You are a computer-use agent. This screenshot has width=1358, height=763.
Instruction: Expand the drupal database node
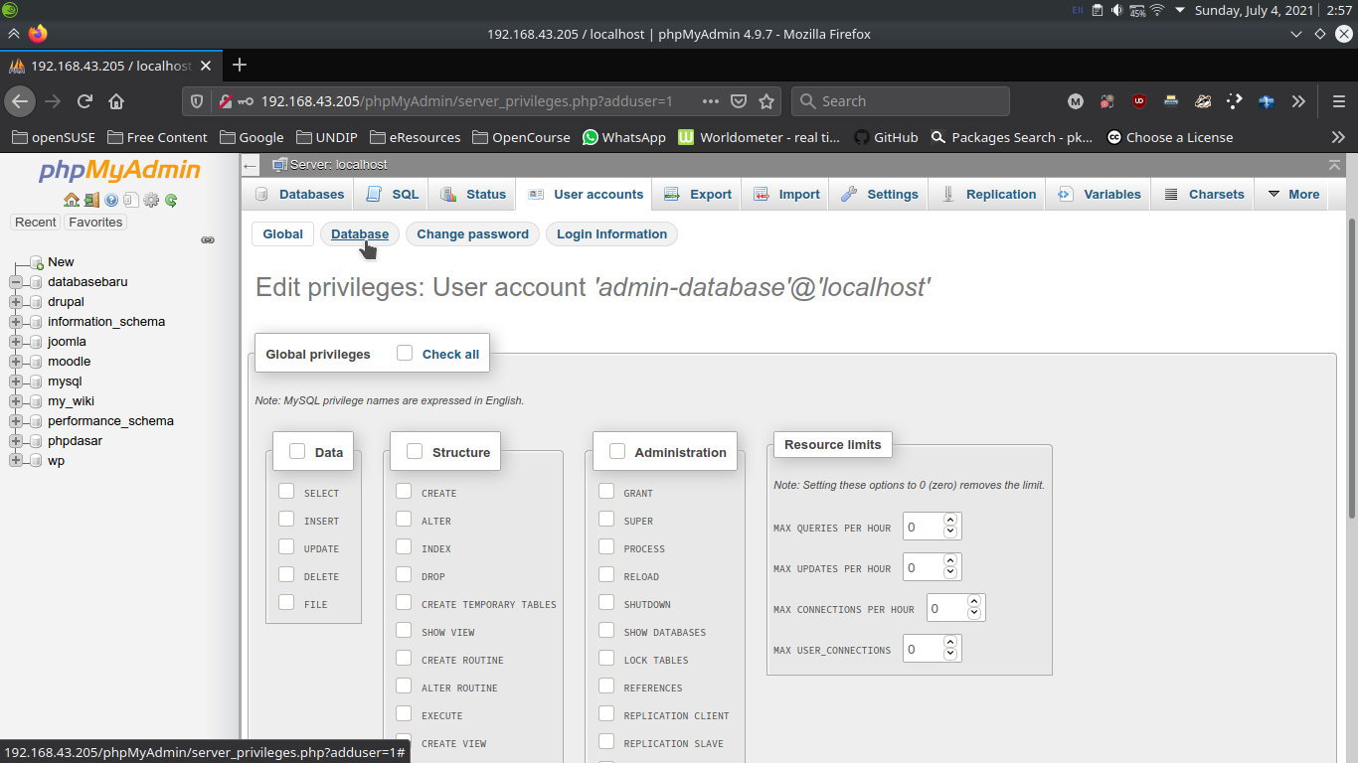pos(16,302)
